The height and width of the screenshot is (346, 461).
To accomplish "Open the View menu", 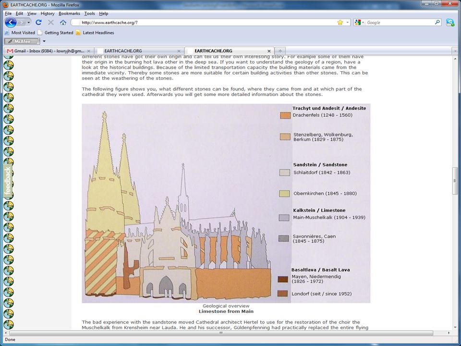I will pos(32,13).
